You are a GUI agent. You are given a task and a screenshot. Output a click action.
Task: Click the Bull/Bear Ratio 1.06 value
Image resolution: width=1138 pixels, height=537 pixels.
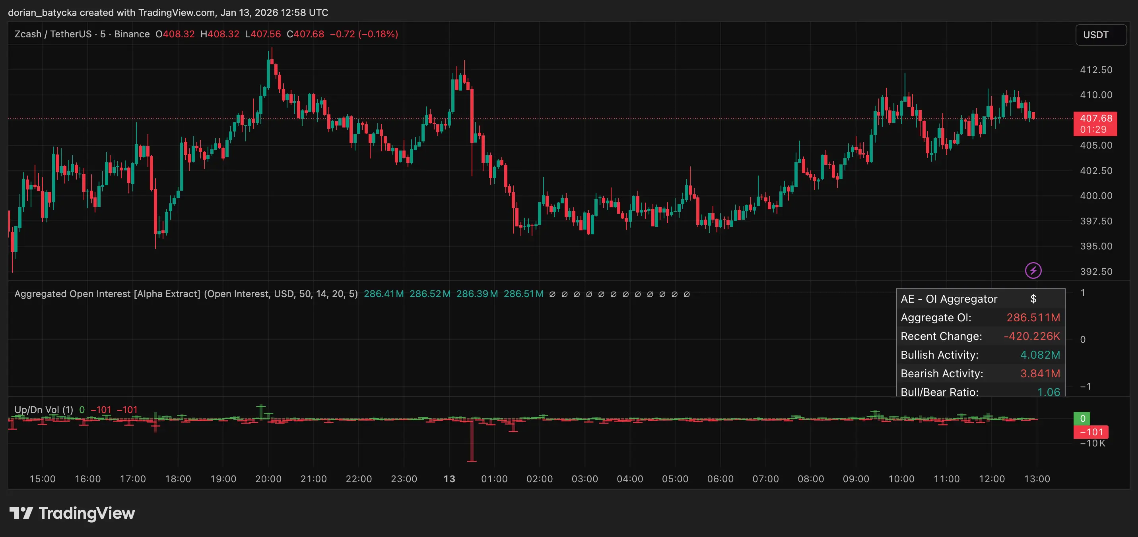pyautogui.click(x=1048, y=392)
